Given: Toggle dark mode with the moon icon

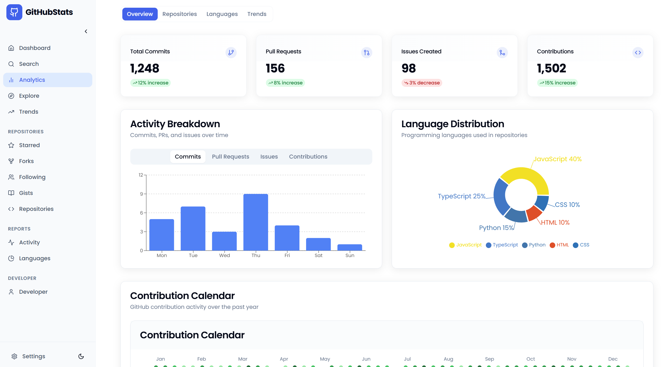Looking at the screenshot, I should click(81, 356).
